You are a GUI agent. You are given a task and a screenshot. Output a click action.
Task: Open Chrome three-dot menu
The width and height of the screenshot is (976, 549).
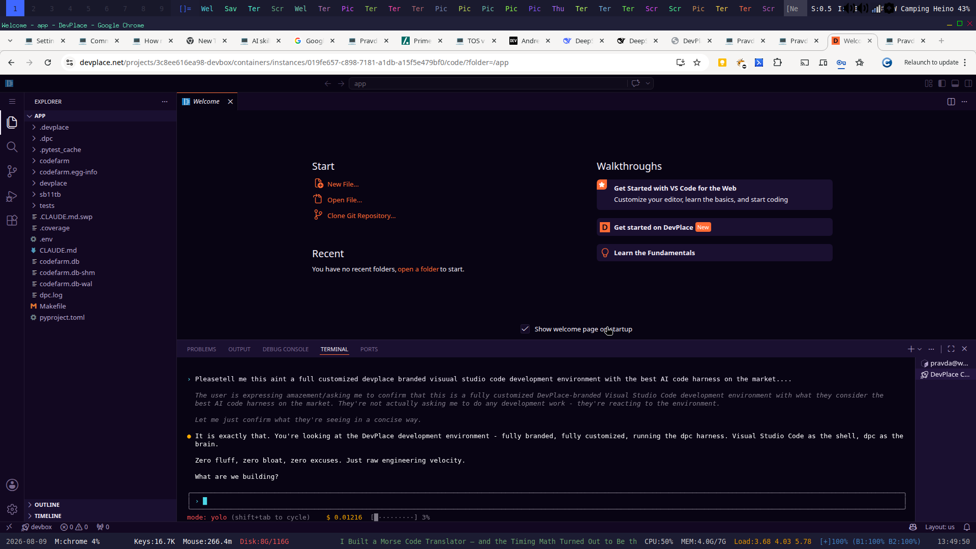[x=965, y=63]
